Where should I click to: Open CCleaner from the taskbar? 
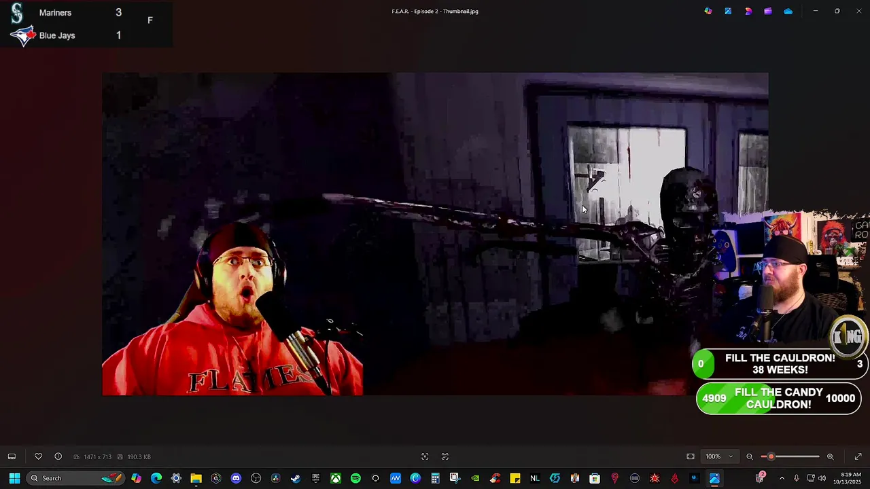495,478
